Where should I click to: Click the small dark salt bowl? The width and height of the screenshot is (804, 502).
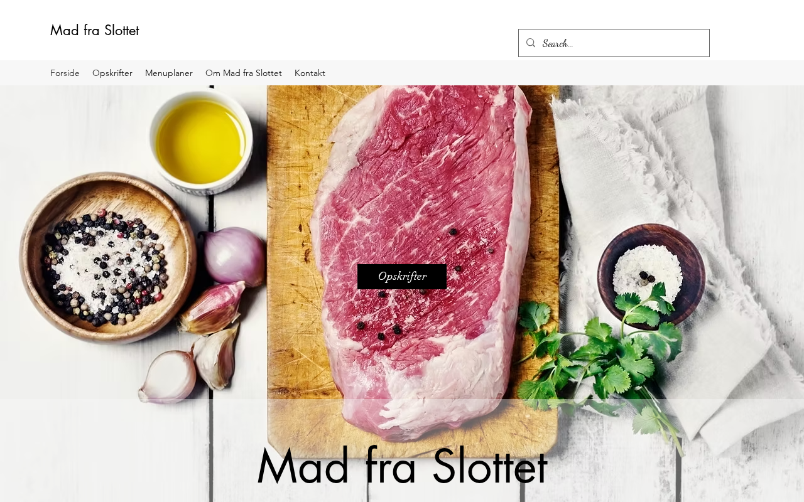[x=651, y=276]
